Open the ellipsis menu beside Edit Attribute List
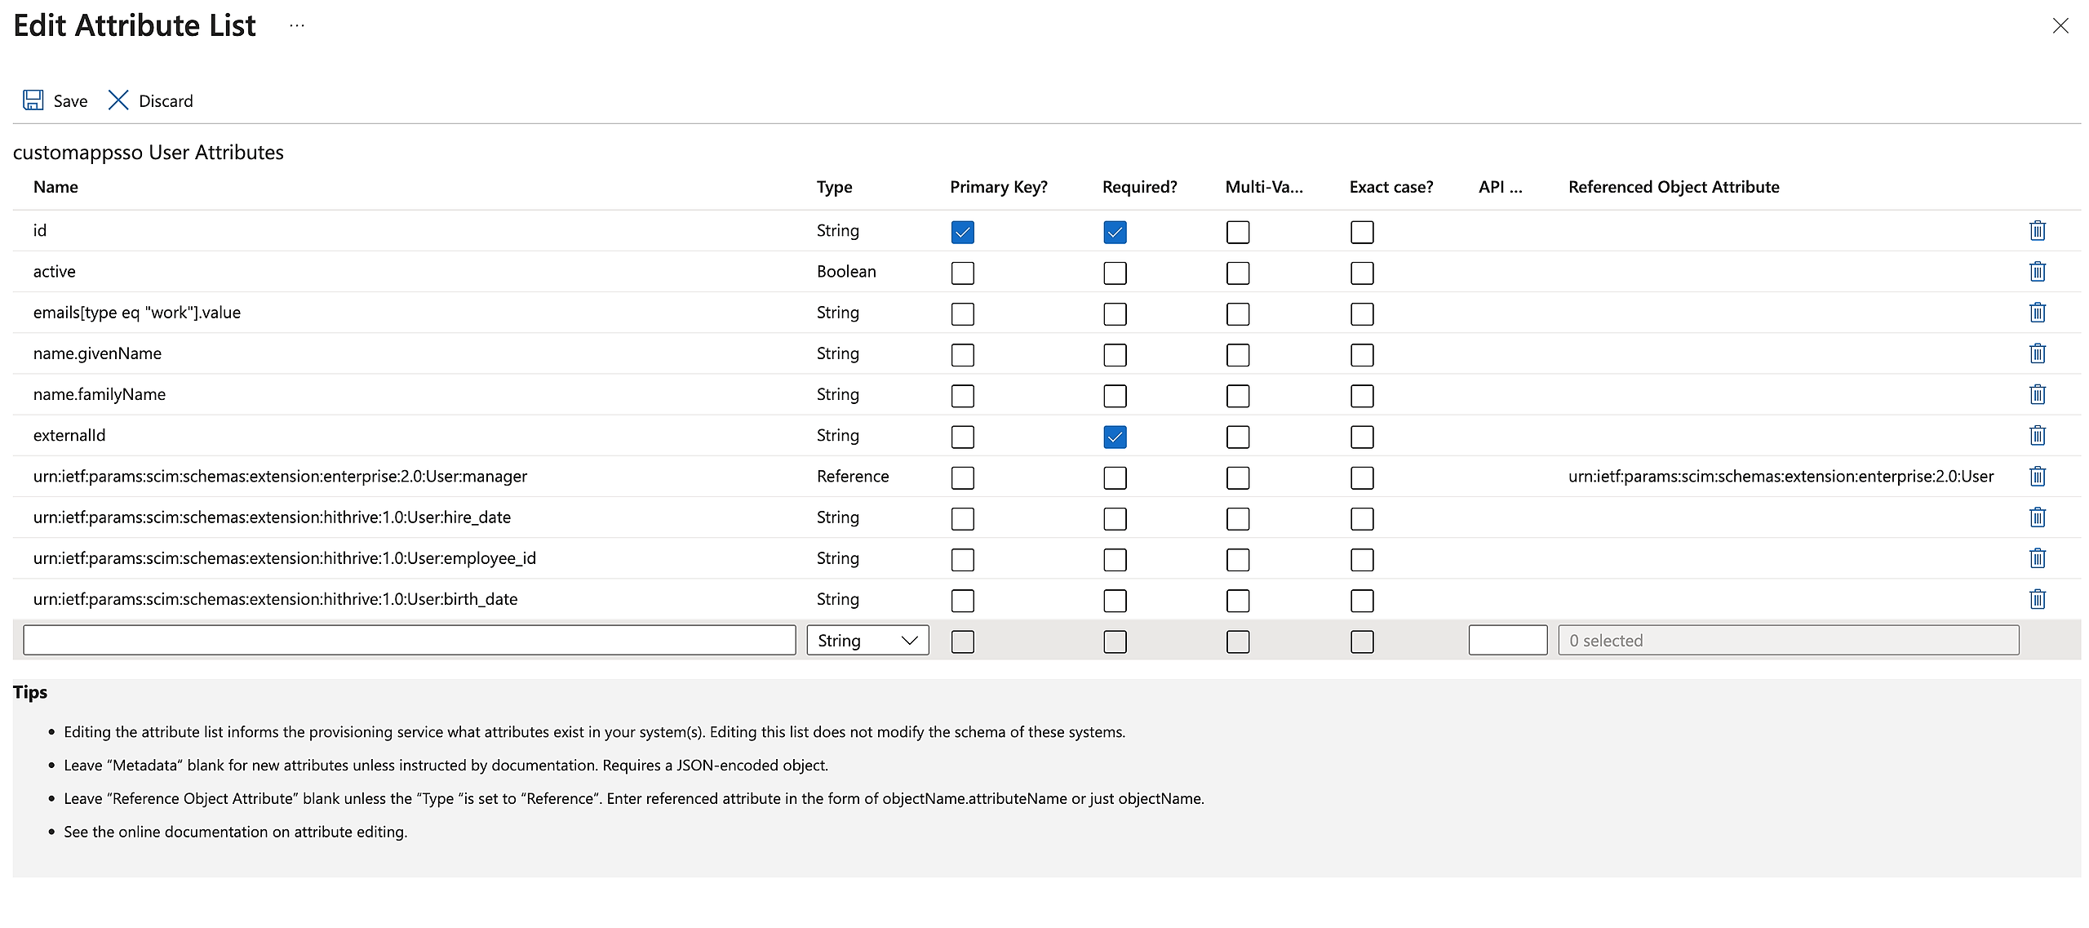2089x928 pixels. (x=297, y=26)
